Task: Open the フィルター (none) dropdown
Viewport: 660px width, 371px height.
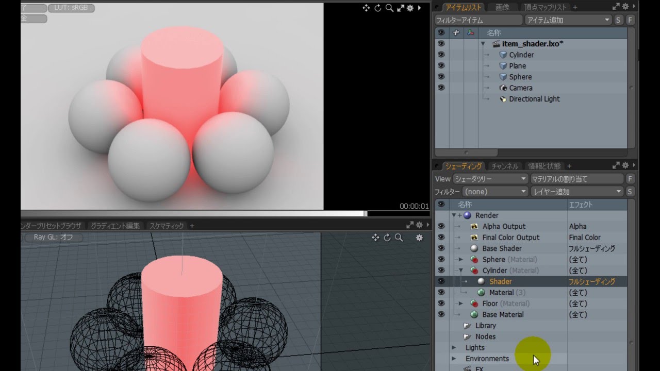Action: tap(495, 192)
